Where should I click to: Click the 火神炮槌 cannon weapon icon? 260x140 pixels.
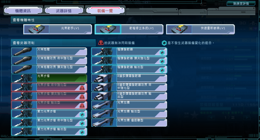24,52
